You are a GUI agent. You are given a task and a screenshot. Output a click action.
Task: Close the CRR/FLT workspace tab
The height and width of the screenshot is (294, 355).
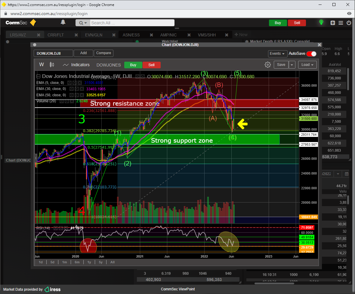coord(76,35)
